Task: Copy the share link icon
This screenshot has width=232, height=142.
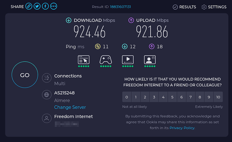Action: (29, 6)
